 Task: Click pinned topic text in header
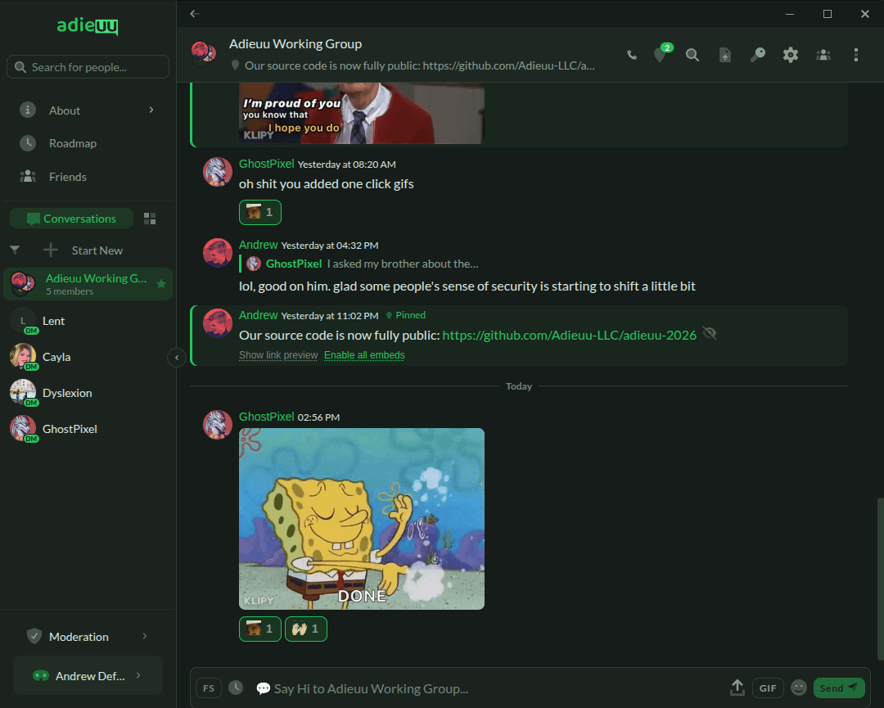click(x=419, y=65)
